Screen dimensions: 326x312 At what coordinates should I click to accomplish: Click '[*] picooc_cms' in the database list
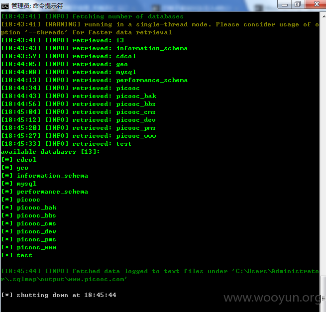pyautogui.click(x=29, y=223)
